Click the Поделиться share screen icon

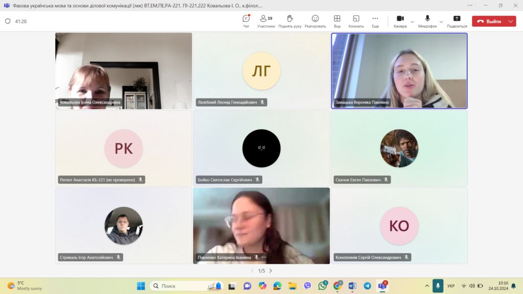[x=457, y=21]
